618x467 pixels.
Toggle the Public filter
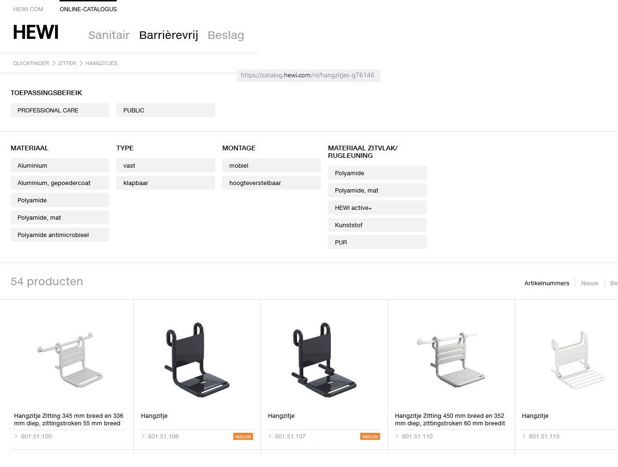165,110
